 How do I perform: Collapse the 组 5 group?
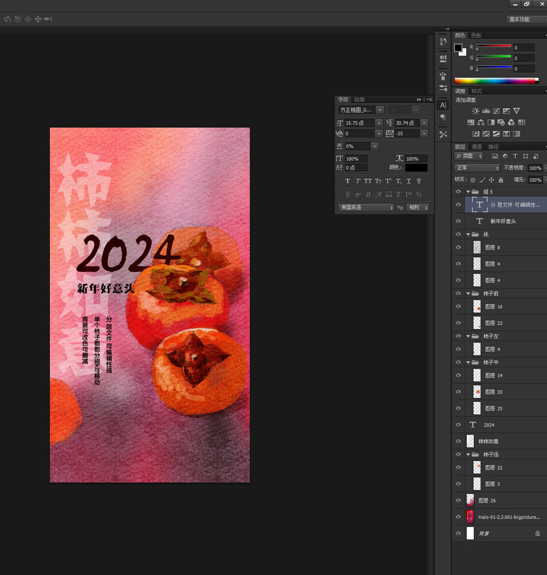coord(468,192)
